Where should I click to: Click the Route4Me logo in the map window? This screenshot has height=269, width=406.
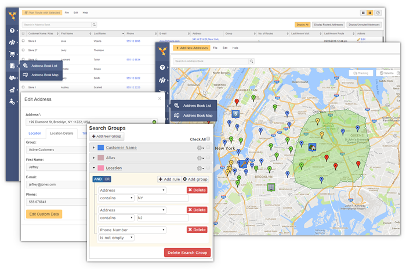(162, 51)
